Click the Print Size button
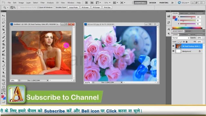This screenshot has width=206, height=116. point(107,7)
